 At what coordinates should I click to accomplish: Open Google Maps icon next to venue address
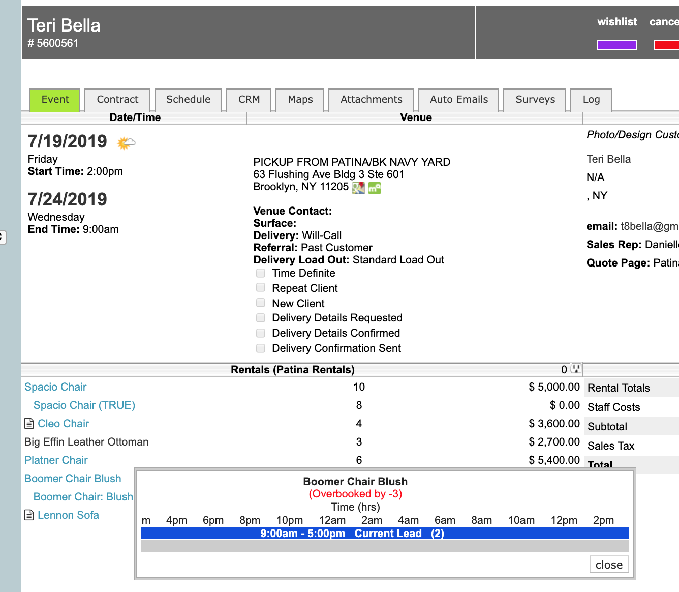point(358,188)
